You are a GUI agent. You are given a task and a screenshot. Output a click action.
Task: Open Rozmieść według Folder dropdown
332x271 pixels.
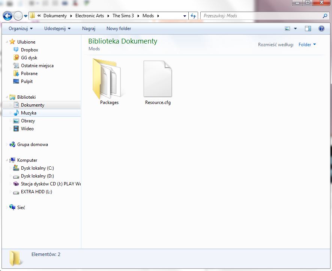click(x=307, y=45)
